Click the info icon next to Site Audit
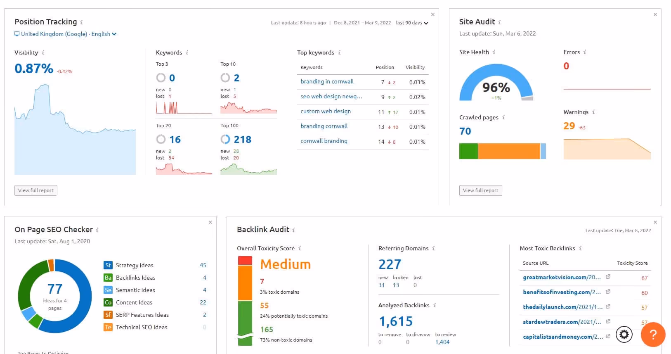Image resolution: width=671 pixels, height=354 pixels. click(x=499, y=22)
